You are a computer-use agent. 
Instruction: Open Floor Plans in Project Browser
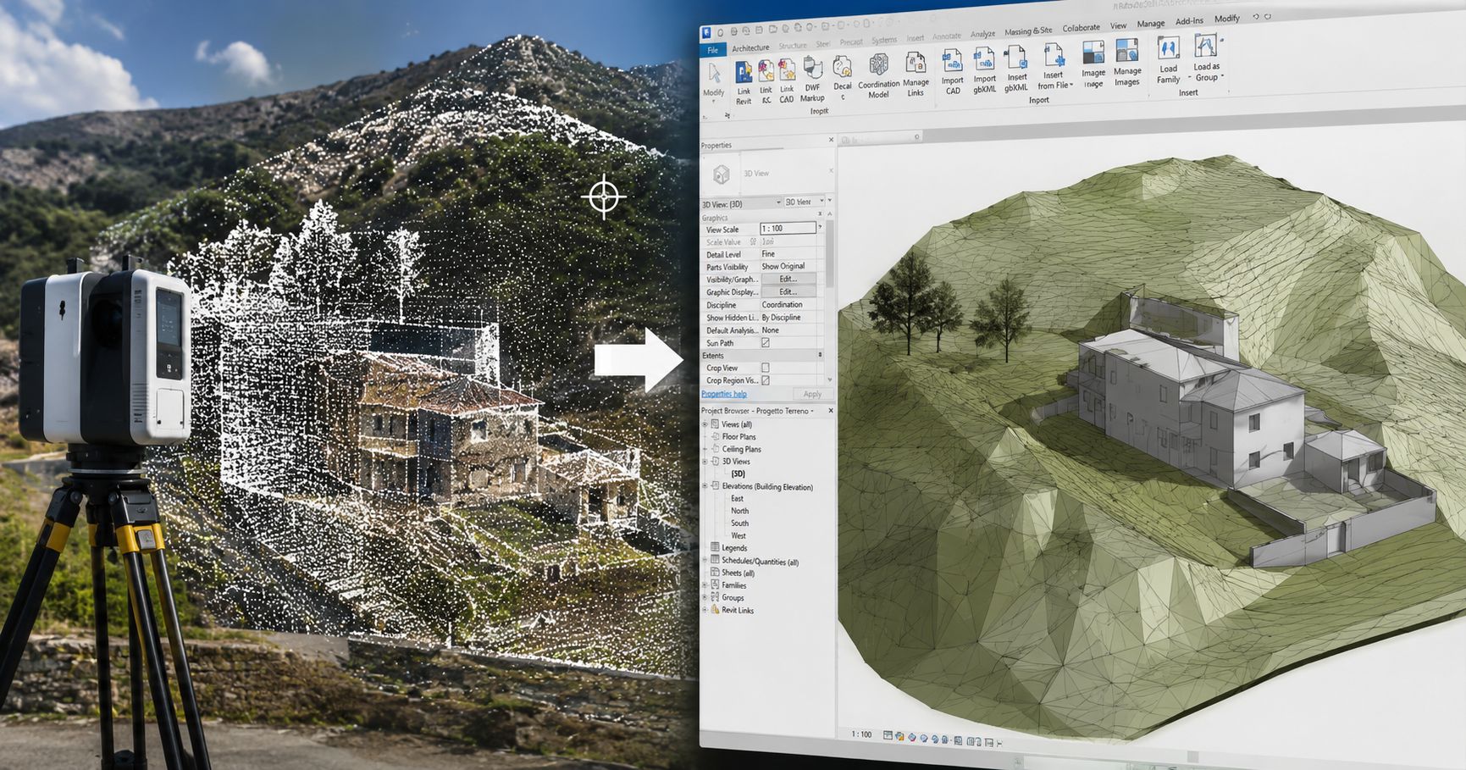coord(739,437)
